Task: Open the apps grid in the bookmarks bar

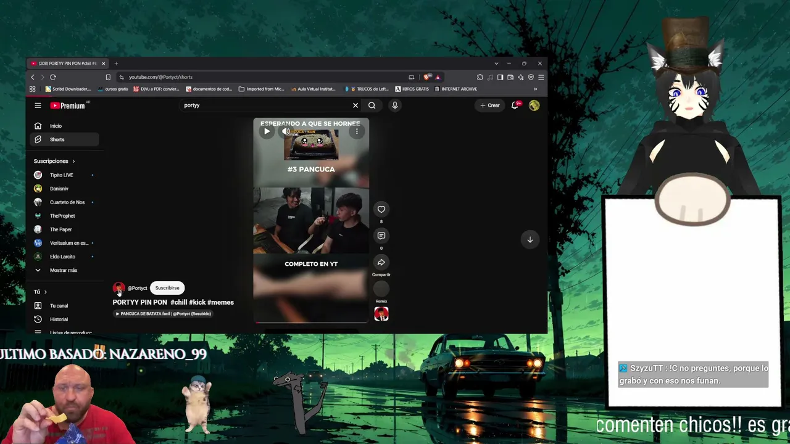Action: tap(33, 89)
